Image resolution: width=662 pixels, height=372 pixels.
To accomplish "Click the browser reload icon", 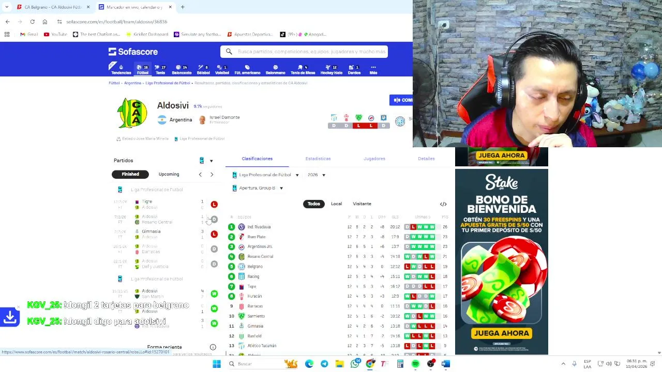I will click(x=32, y=22).
